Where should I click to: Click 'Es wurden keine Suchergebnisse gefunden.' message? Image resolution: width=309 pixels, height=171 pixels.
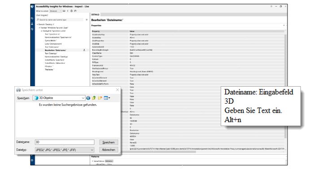pos(68,105)
